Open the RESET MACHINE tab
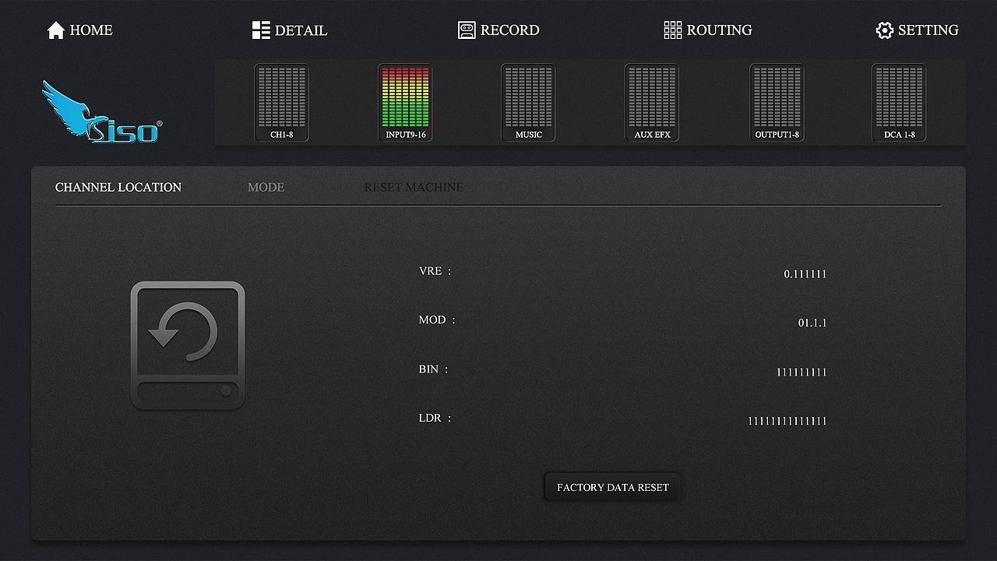This screenshot has width=997, height=561. point(414,188)
